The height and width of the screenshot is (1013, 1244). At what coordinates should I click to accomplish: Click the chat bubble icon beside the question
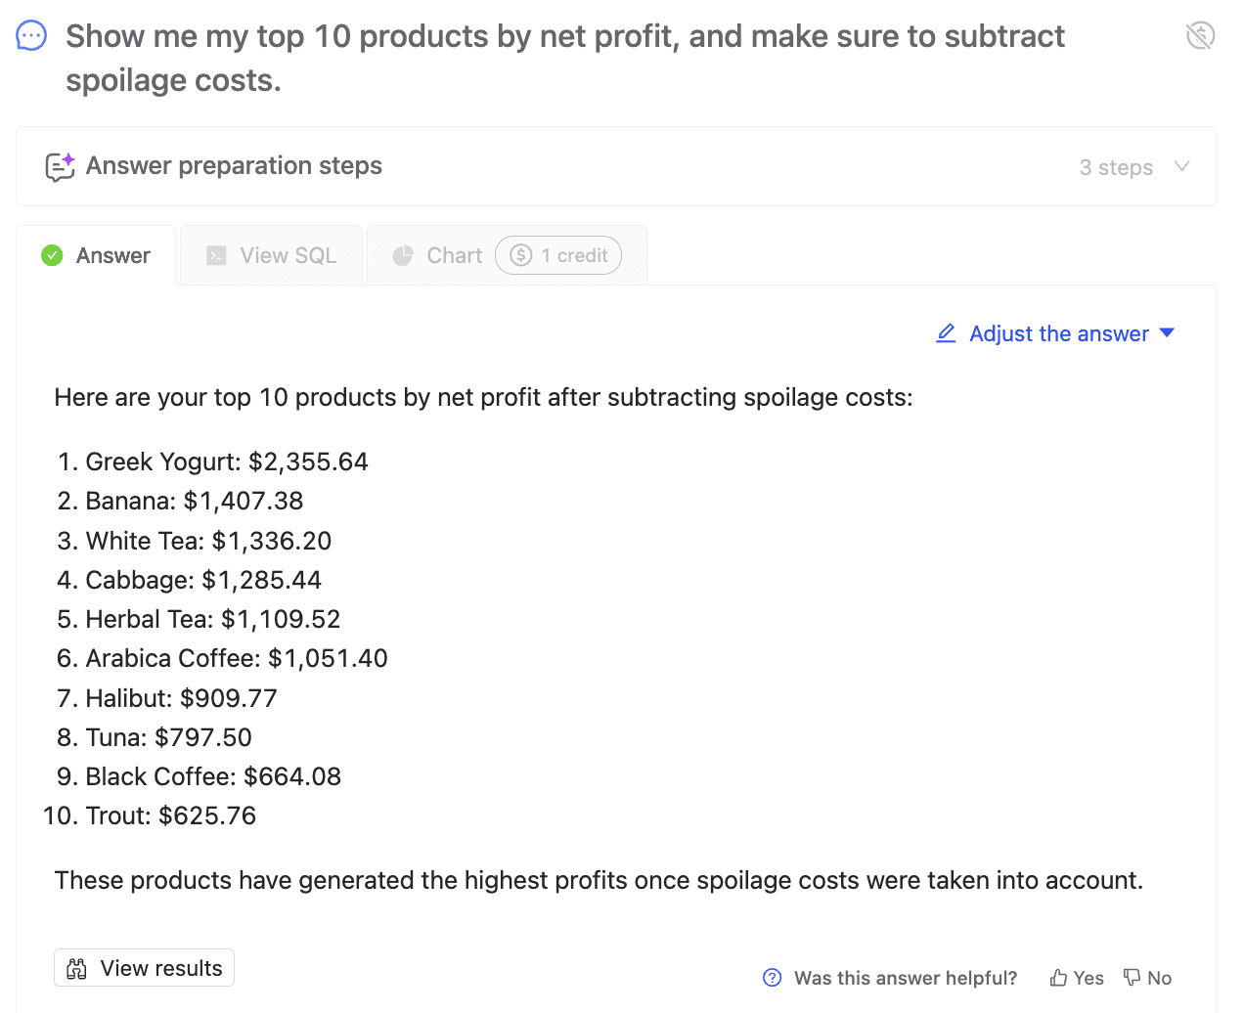[x=31, y=37]
